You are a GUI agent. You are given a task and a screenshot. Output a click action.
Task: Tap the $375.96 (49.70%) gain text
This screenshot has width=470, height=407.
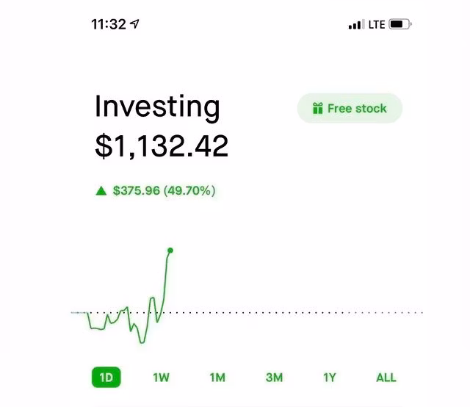point(164,191)
